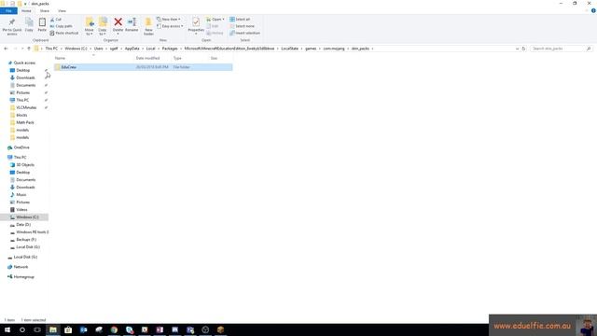Select Data (D:) drive
Image resolution: width=597 pixels, height=336 pixels.
tap(23, 225)
